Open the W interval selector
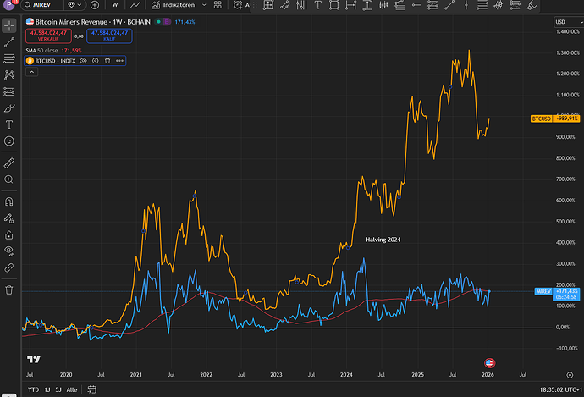 (115, 5)
